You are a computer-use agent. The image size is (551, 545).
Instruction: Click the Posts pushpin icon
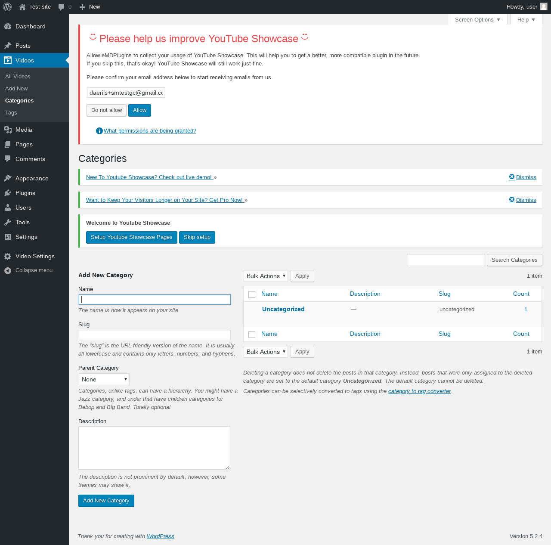click(x=8, y=46)
